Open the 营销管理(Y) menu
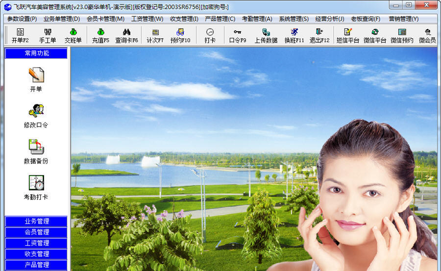The width and height of the screenshot is (441, 271). 404,19
